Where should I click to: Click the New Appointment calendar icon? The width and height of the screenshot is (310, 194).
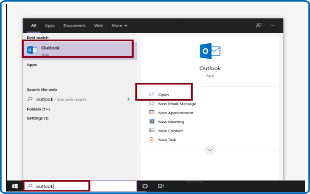152,112
